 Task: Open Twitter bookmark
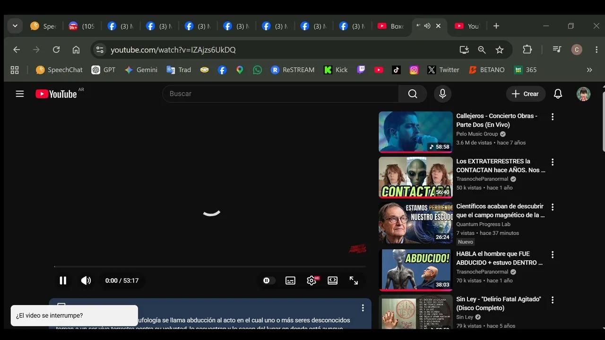pyautogui.click(x=443, y=70)
